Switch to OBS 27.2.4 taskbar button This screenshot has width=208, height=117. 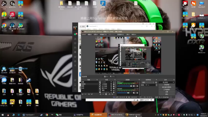click(x=116, y=115)
